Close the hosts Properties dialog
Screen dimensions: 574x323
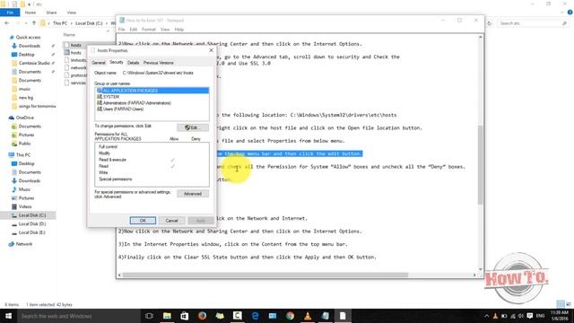[212, 50]
